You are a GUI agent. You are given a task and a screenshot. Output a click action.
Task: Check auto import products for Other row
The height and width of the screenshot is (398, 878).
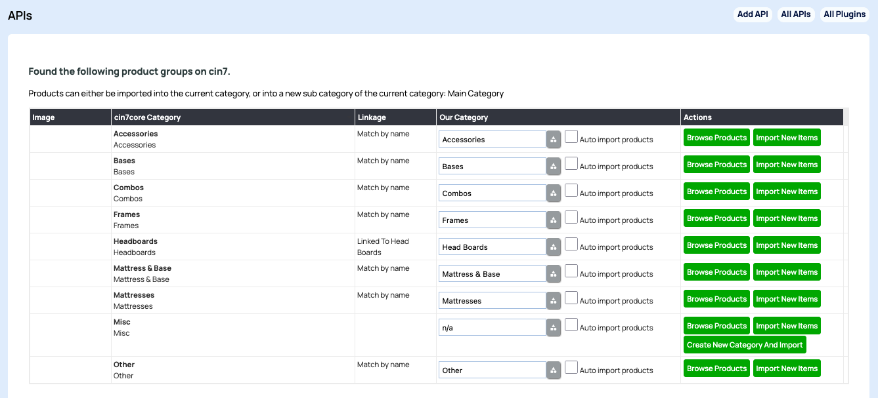[x=571, y=367]
